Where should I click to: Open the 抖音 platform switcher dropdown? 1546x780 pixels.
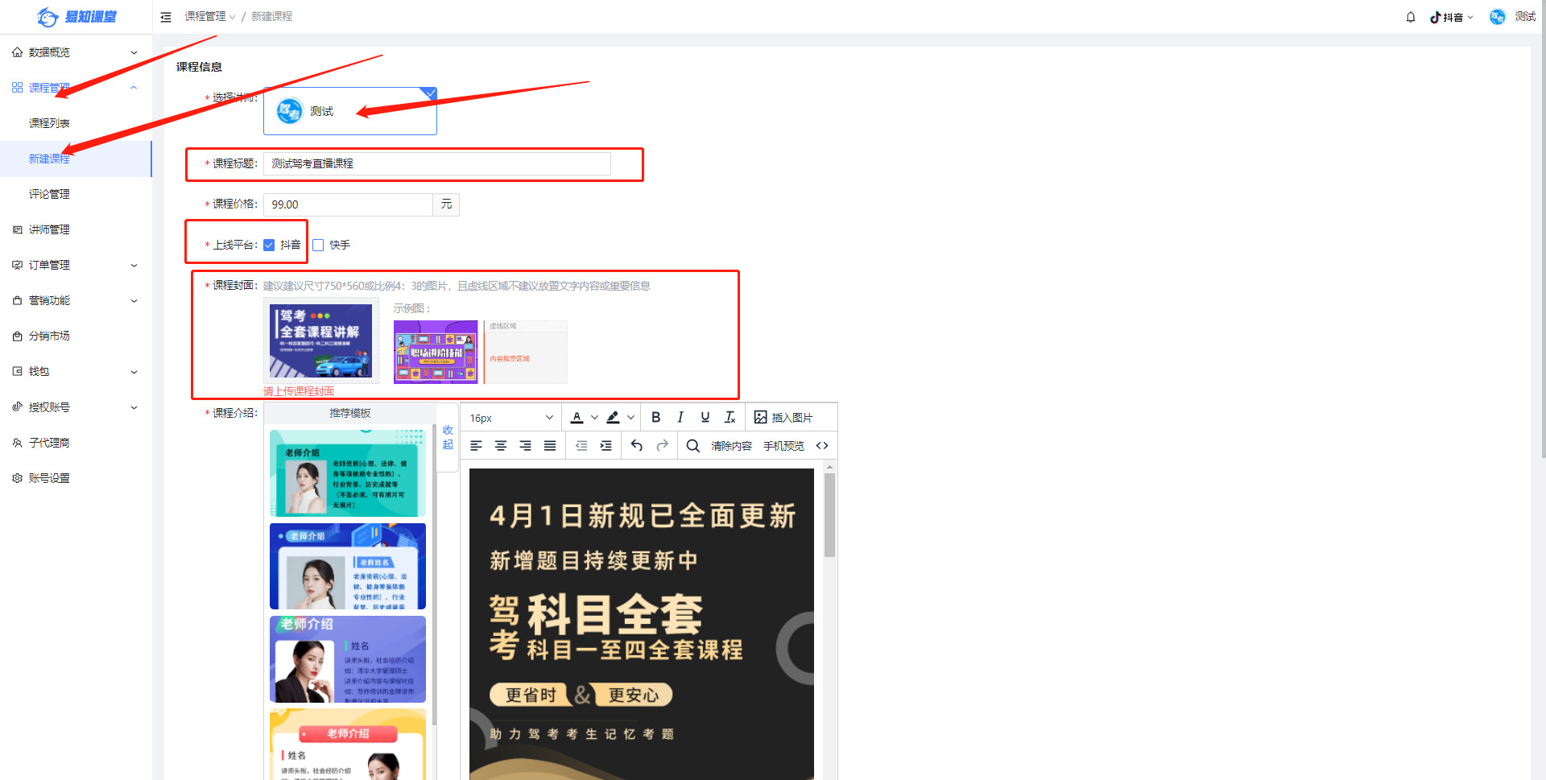(x=1452, y=17)
